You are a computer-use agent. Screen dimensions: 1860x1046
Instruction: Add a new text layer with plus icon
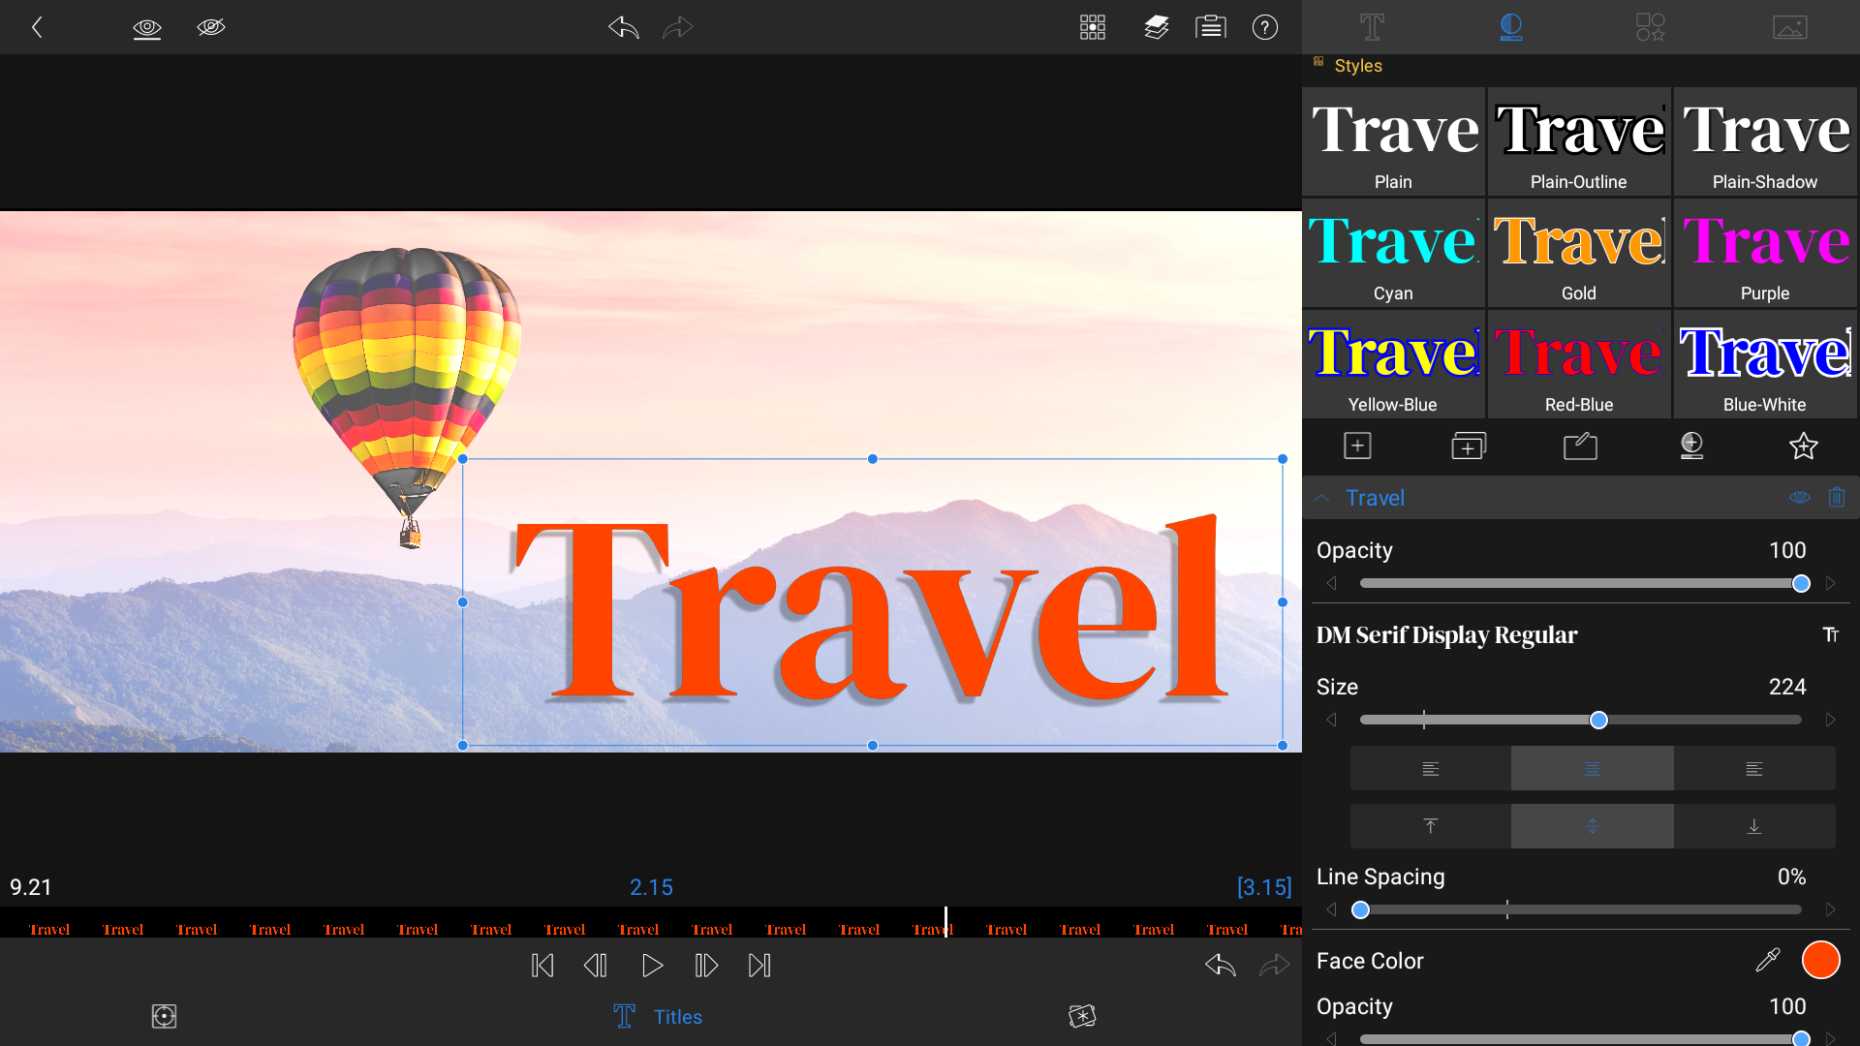pos(1357,446)
